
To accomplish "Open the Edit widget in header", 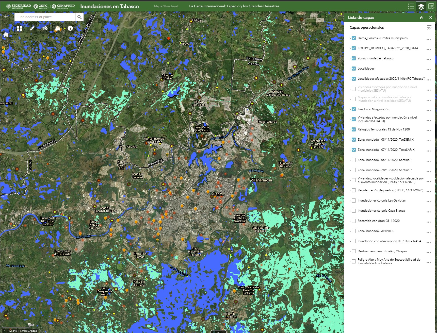I will click(x=431, y=6).
